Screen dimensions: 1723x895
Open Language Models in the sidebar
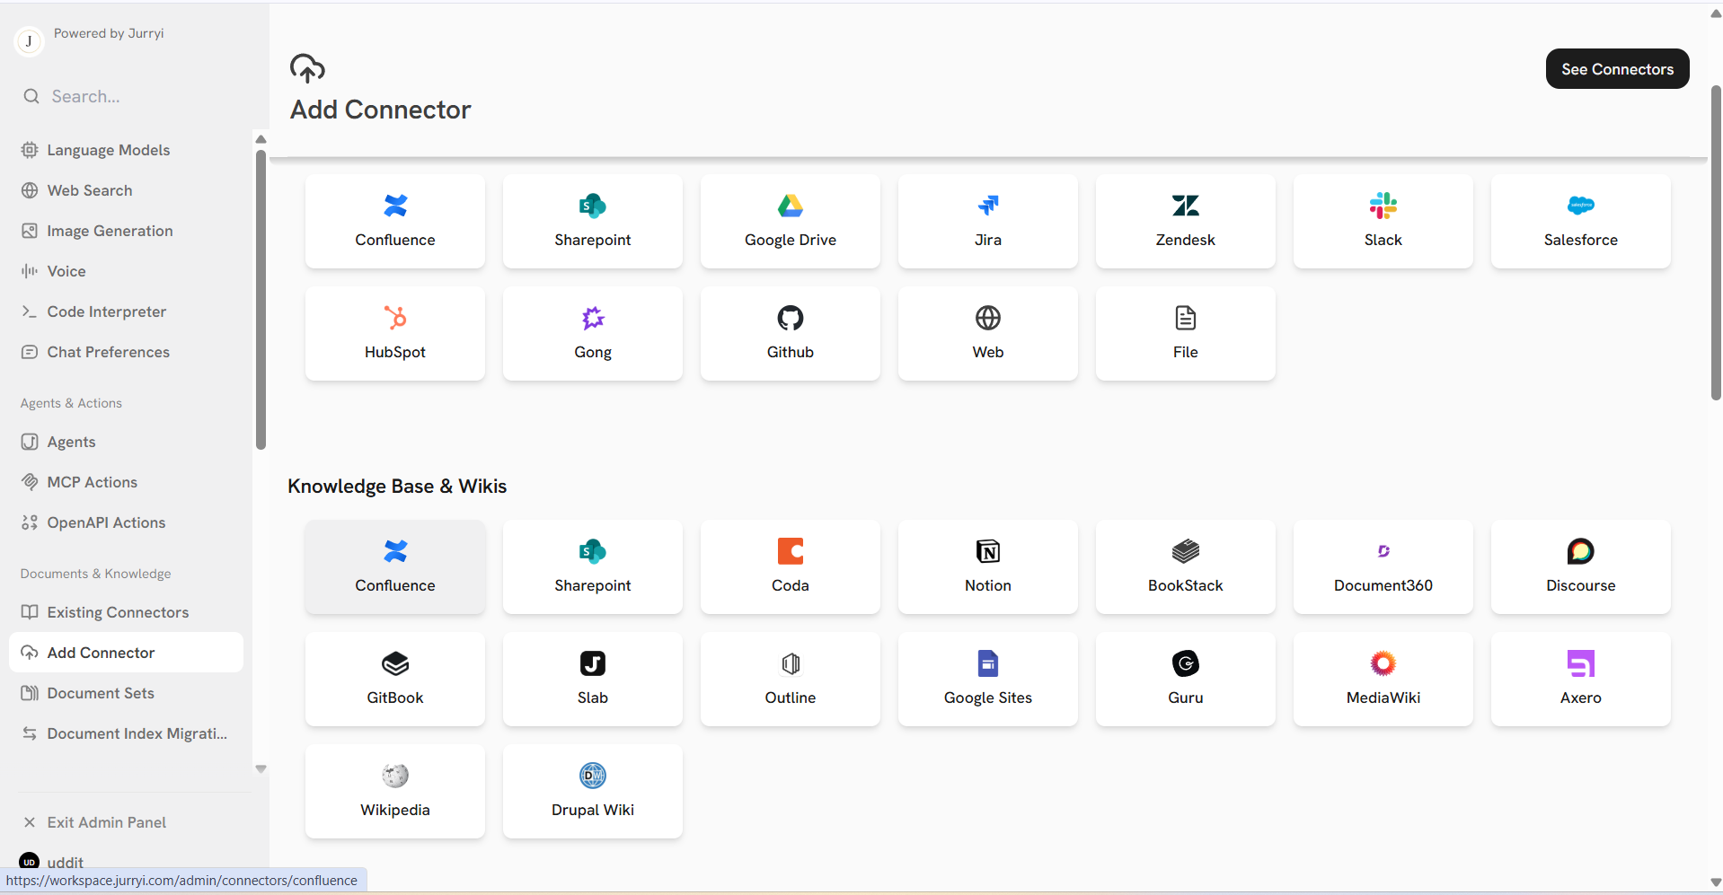tap(126, 150)
